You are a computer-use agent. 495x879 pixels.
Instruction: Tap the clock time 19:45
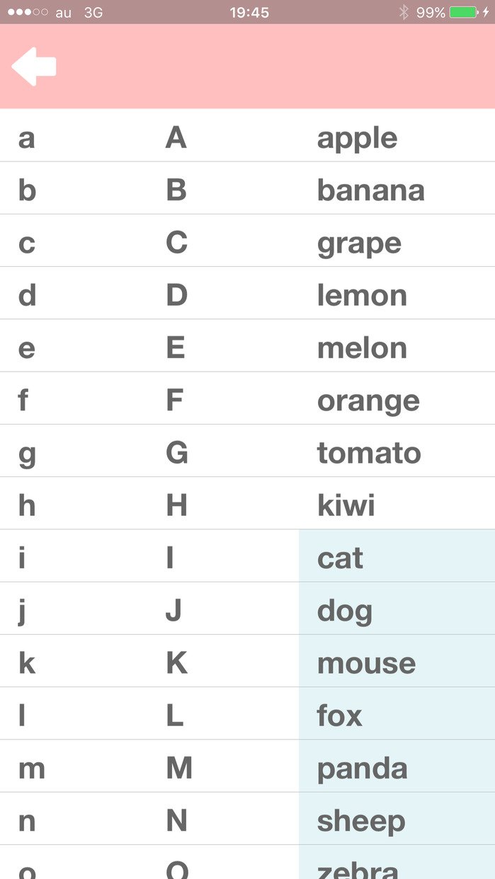click(249, 13)
